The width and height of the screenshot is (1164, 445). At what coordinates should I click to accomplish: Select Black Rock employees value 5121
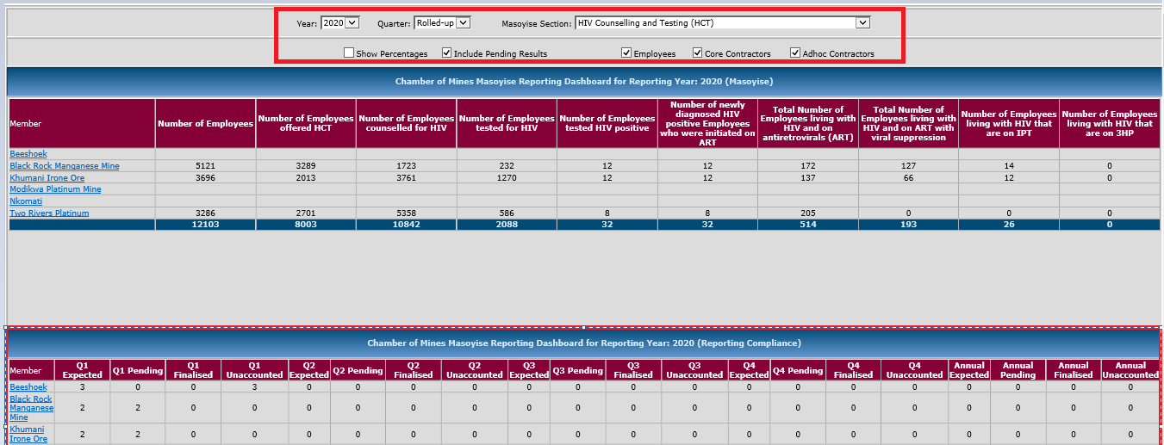[205, 165]
